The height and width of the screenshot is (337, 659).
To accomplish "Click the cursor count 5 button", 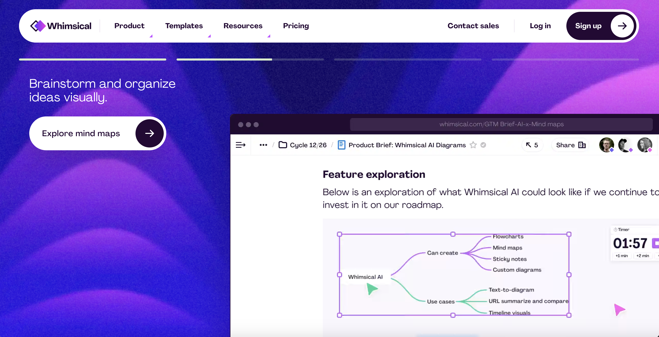I will tap(532, 145).
